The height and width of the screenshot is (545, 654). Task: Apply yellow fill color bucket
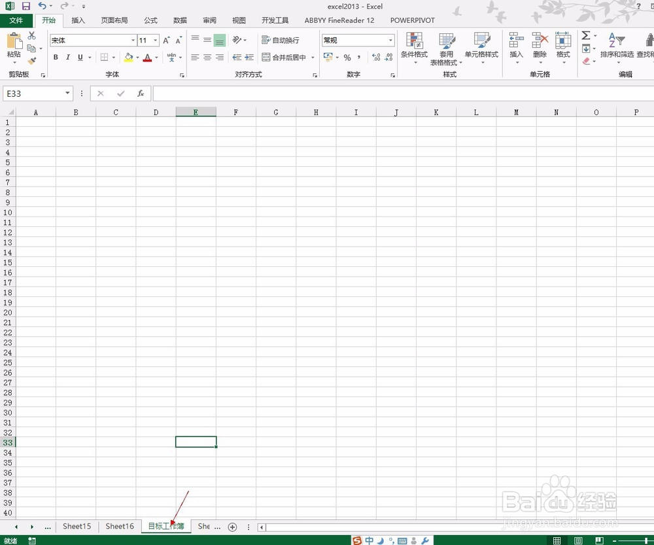128,58
